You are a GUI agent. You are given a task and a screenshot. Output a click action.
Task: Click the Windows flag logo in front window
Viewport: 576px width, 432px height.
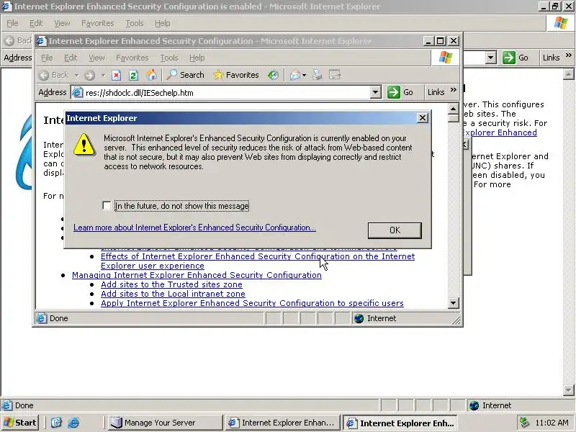click(x=446, y=58)
